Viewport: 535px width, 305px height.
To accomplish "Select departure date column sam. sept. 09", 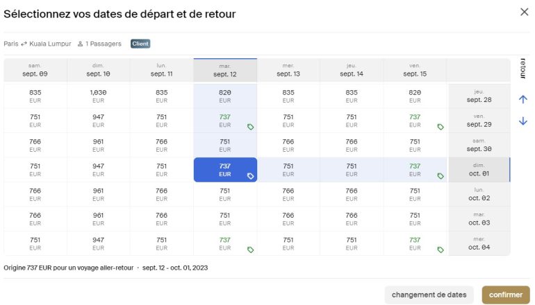I will [x=35, y=70].
